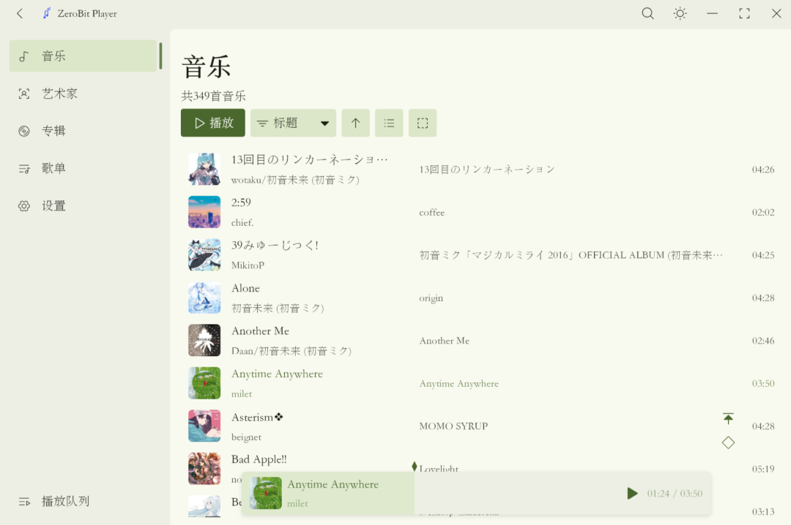
Task: Click the Another Me song cover thumbnail
Action: point(204,341)
